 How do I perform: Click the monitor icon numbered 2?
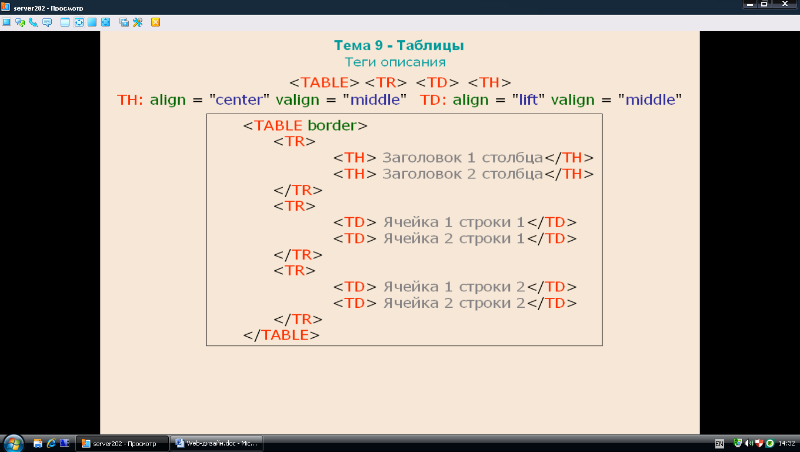pyautogui.click(x=124, y=22)
